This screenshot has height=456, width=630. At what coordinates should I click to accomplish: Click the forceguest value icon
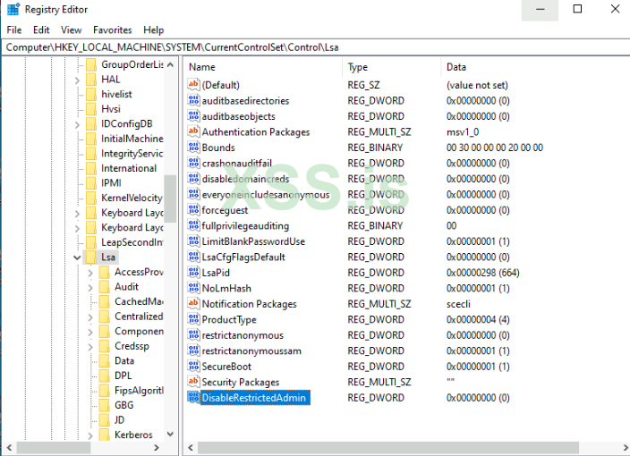pos(193,209)
